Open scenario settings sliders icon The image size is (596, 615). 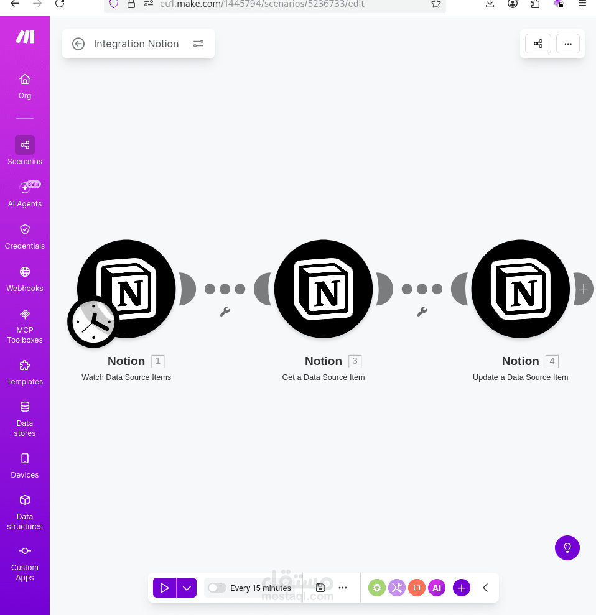[198, 44]
